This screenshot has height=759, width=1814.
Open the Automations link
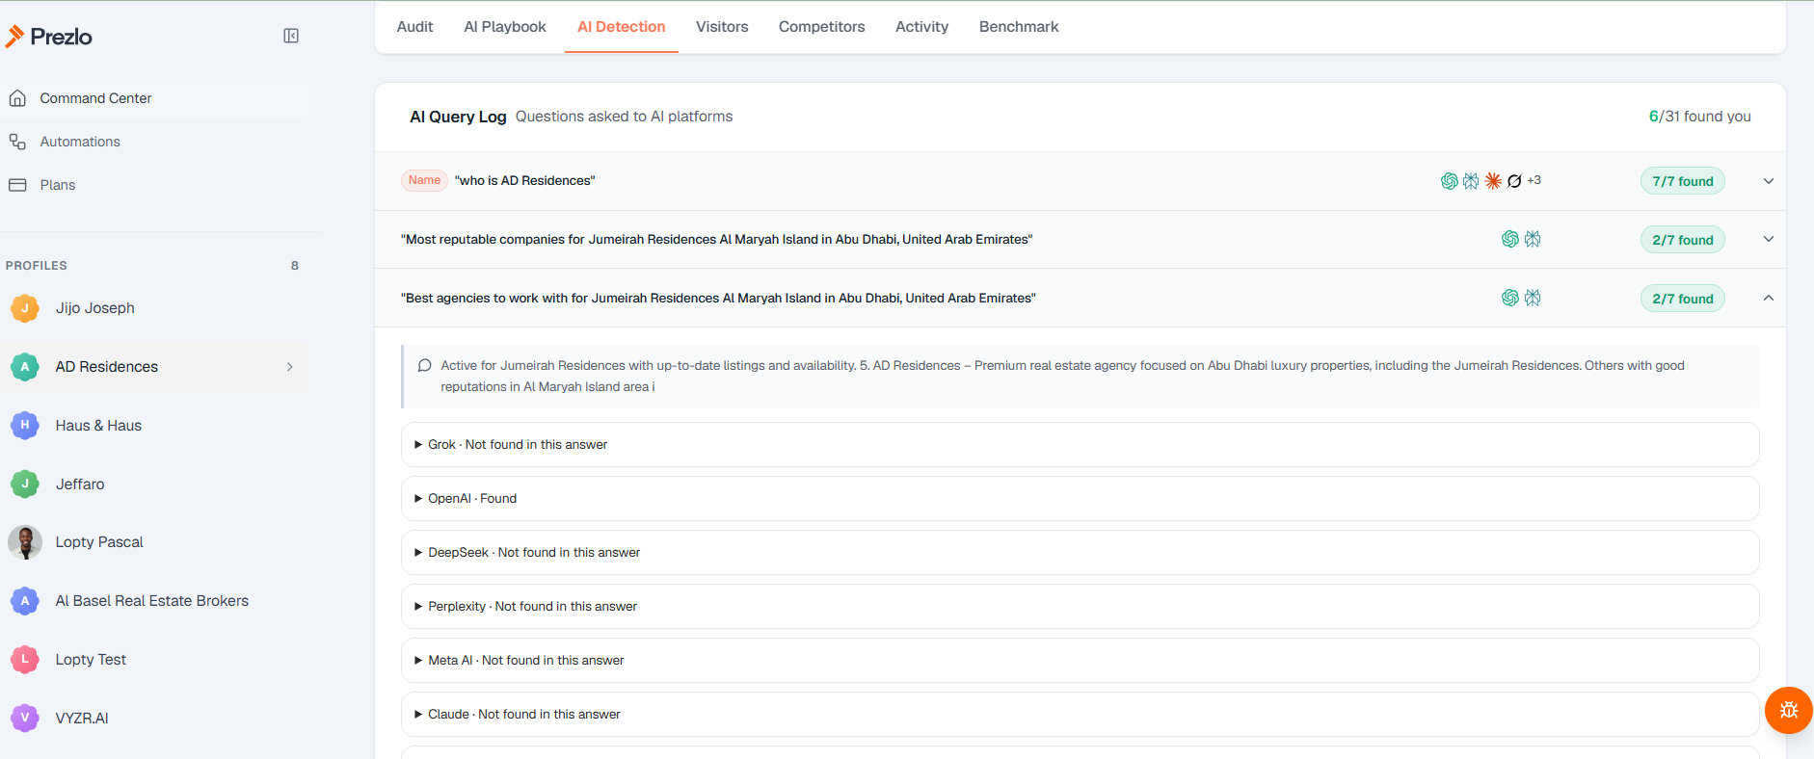coord(80,142)
